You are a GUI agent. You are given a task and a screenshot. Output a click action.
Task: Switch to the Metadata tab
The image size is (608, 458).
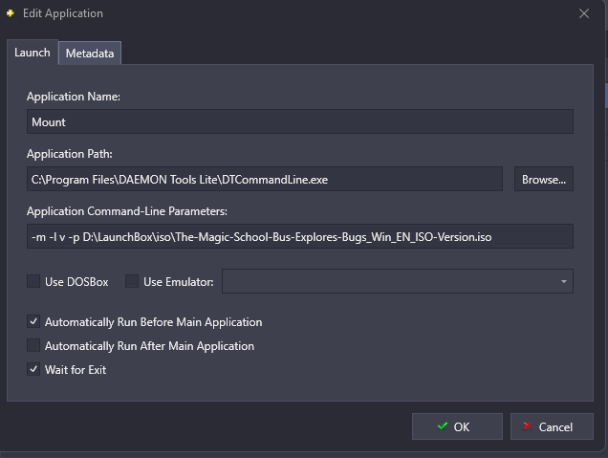(x=90, y=54)
